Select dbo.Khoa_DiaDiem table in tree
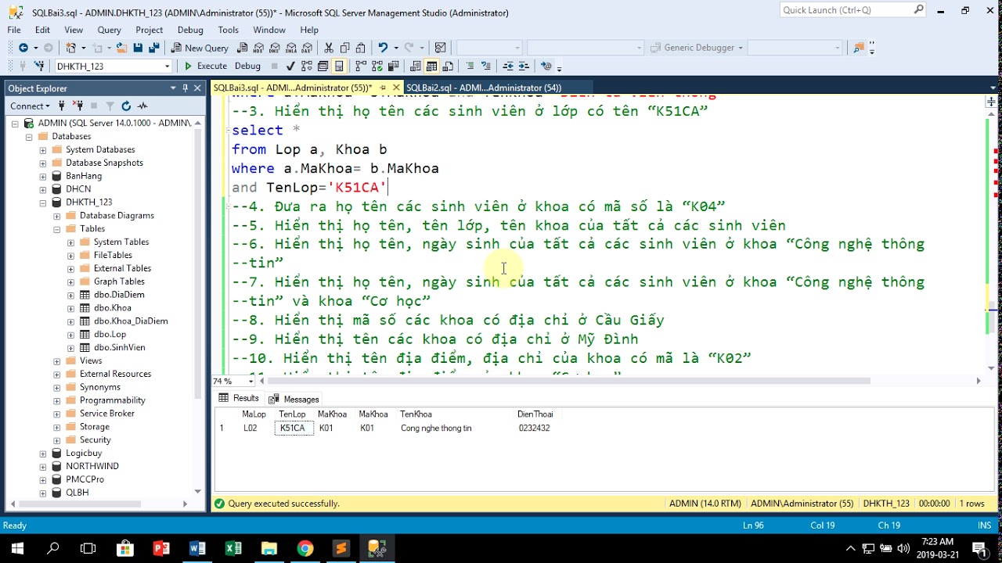 tap(130, 321)
